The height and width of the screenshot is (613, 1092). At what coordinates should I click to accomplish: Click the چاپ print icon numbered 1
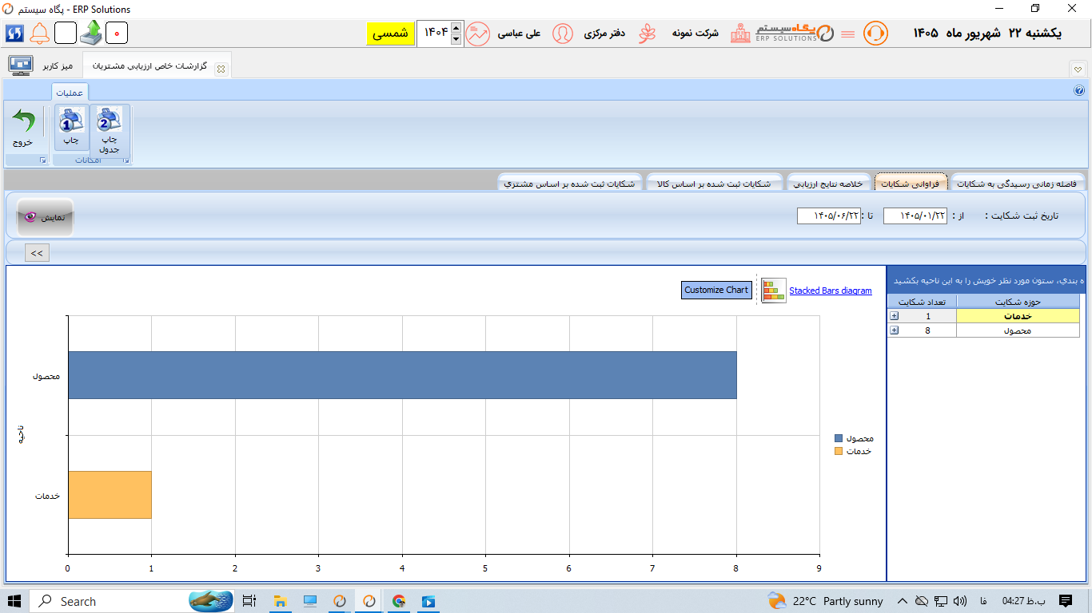click(x=72, y=128)
